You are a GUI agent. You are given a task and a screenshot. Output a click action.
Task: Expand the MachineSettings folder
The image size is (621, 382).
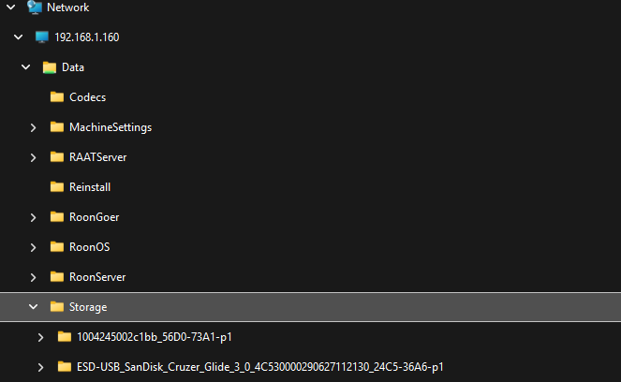pyautogui.click(x=34, y=127)
